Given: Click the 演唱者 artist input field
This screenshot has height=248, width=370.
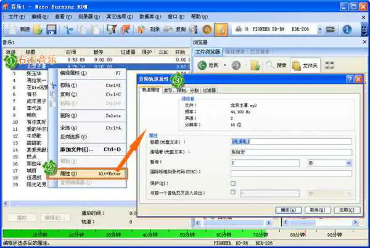Looking at the screenshot, I should [x=291, y=152].
